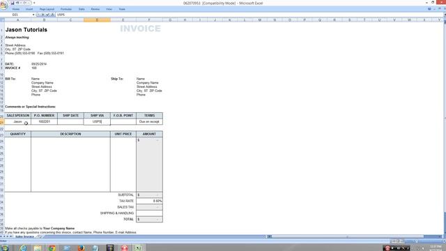Click the SALESPERSON header cell
The image size is (446, 251).
17,116
